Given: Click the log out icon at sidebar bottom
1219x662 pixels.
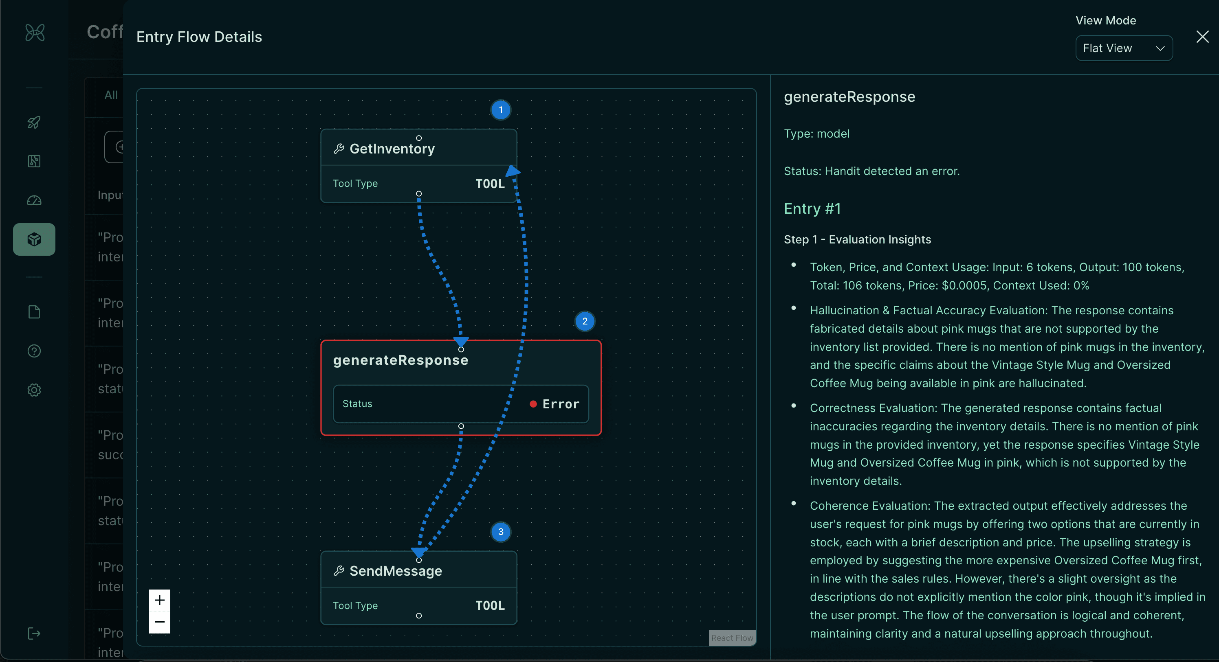Looking at the screenshot, I should tap(34, 634).
